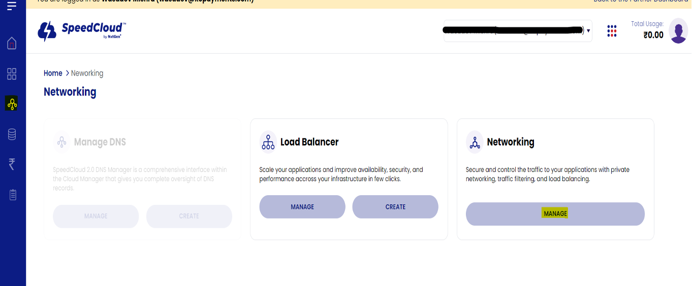
Task: Open the hamburger menu in the sidebar
Action: [12, 6]
